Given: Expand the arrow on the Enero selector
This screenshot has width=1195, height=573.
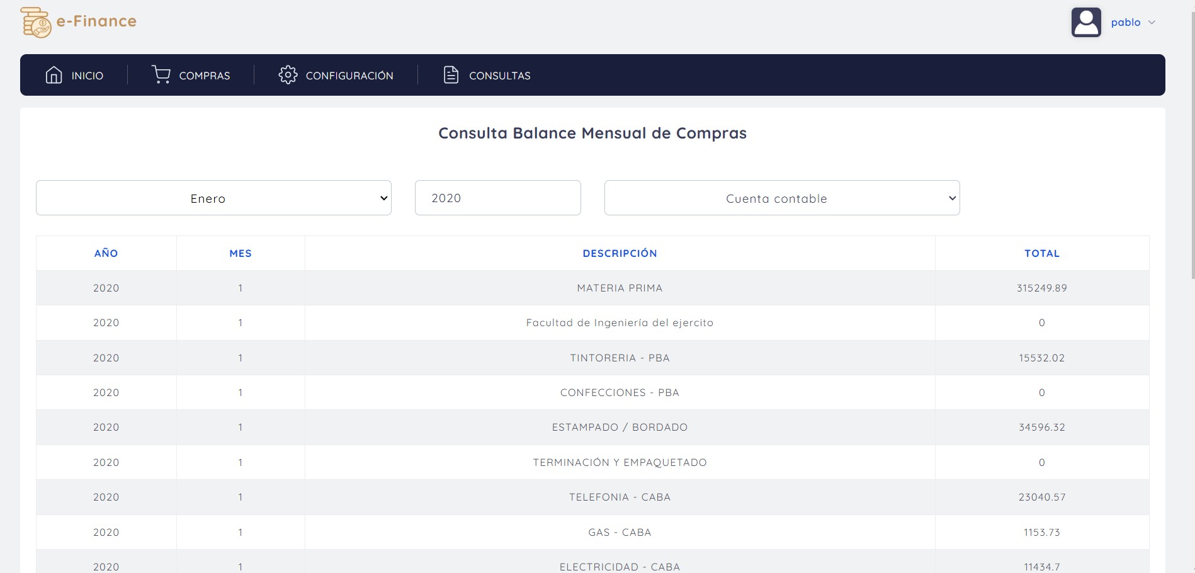Looking at the screenshot, I should click(383, 198).
